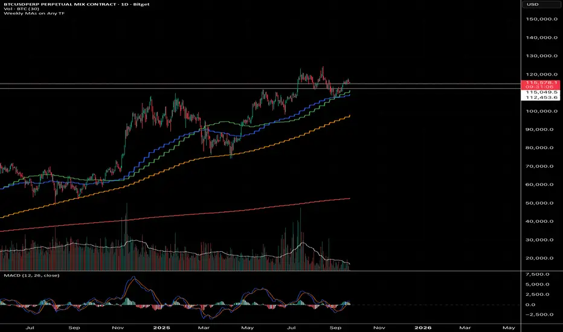This screenshot has width=563, height=332.
Task: Click the 140,000.0 price scale value
Action: (541, 37)
